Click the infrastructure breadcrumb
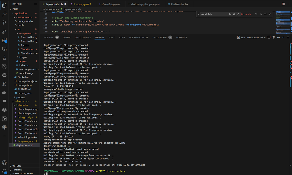The height and width of the screenshot is (175, 292). tap(49, 9)
